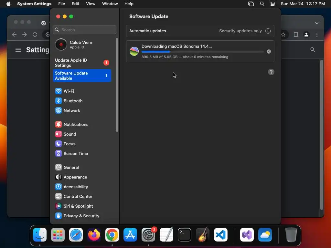Click Chrome back navigation arrow

(x=14, y=35)
